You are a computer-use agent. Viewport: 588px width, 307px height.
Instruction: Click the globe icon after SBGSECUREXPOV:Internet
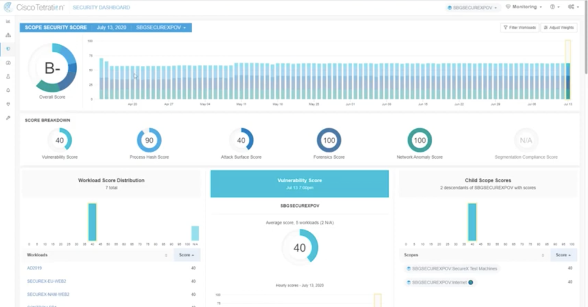pyautogui.click(x=470, y=282)
